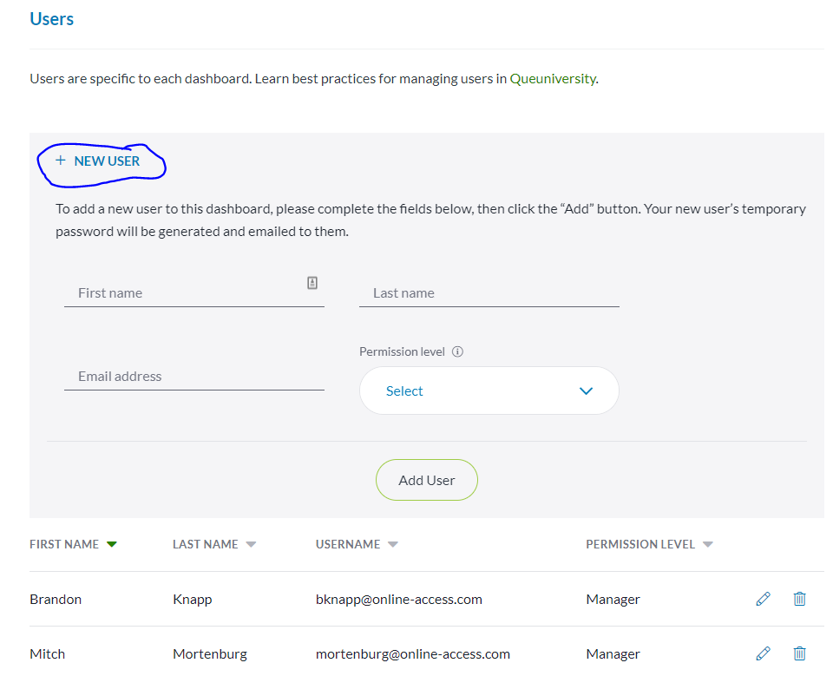Focus the Last name input field
Viewport: 833px width, 676px height.
click(489, 293)
